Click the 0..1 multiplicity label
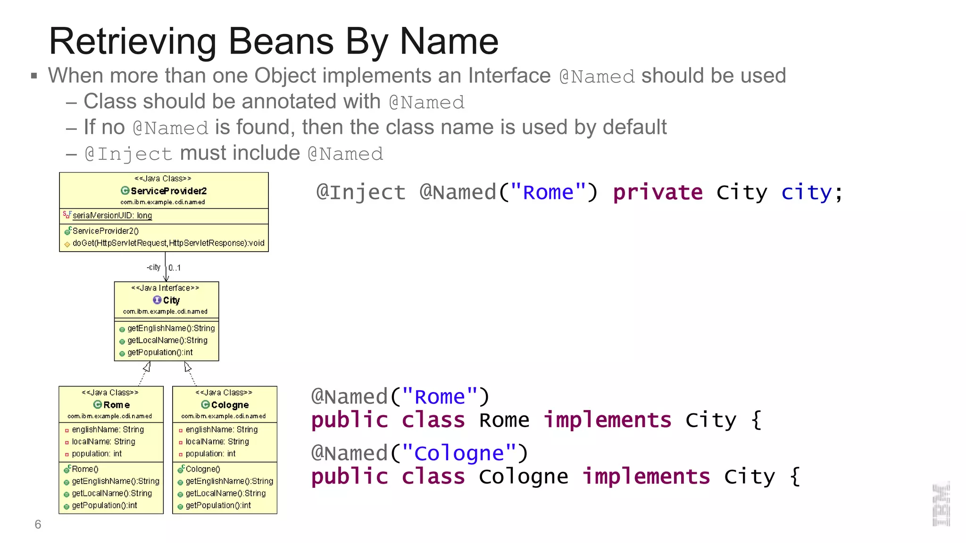Image resolution: width=966 pixels, height=543 pixels. [x=175, y=268]
